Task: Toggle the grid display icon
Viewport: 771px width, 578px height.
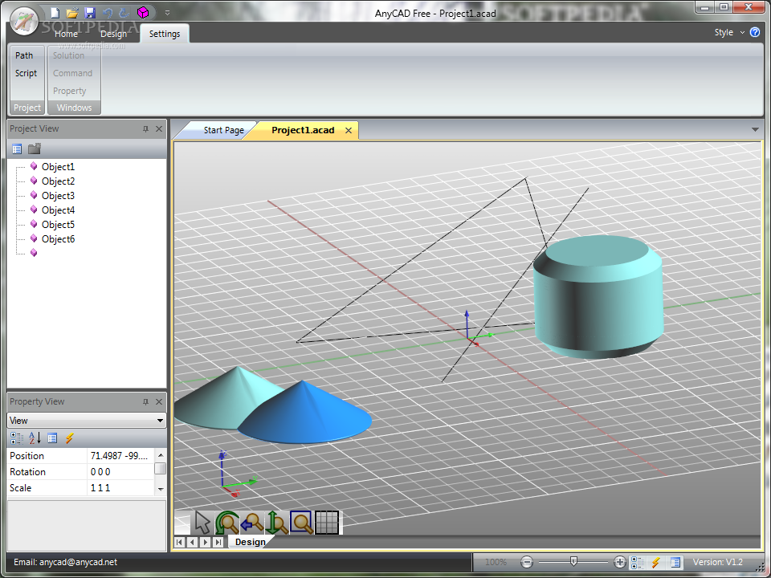Action: click(x=327, y=523)
